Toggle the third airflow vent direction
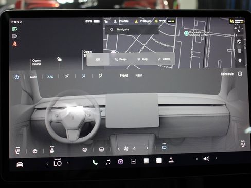The width and height of the screenshot is (251, 188). 101,76
